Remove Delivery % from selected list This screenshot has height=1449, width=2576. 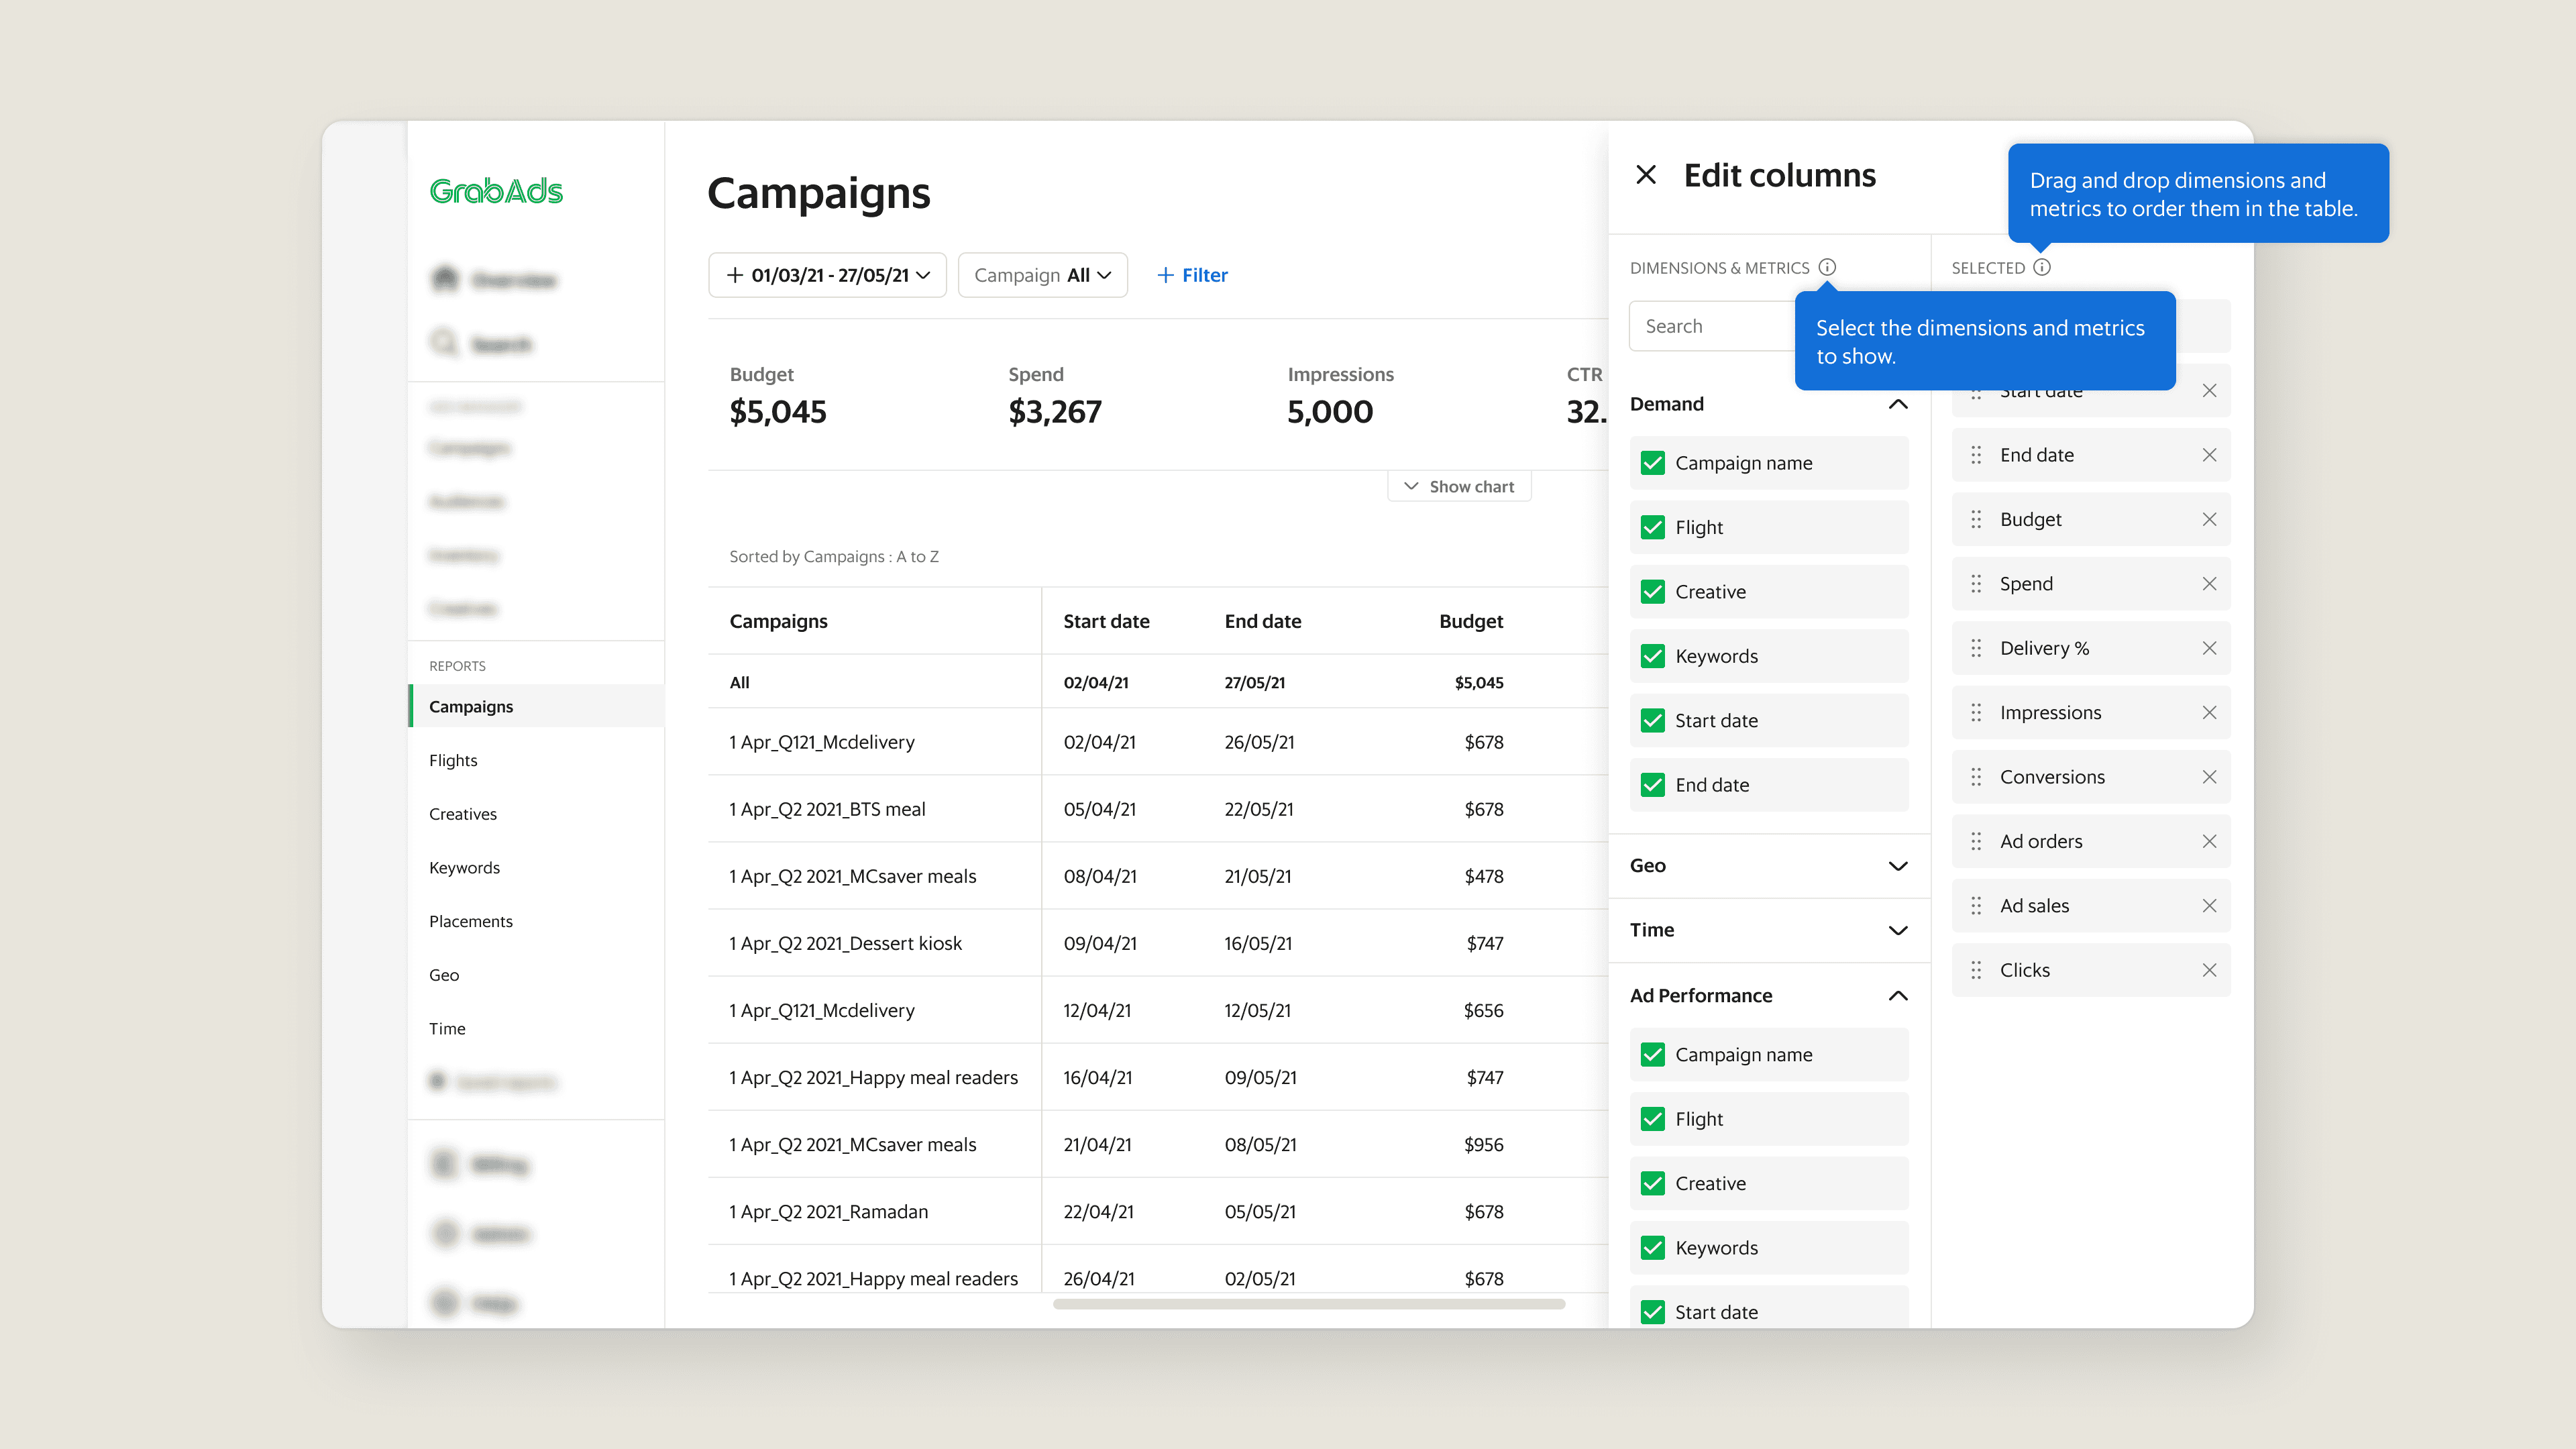click(x=2209, y=648)
